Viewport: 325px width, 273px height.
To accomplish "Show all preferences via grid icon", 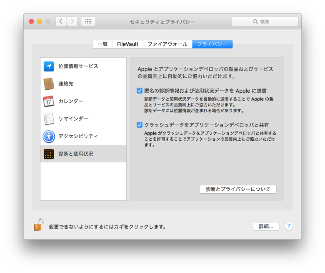I will (88, 21).
